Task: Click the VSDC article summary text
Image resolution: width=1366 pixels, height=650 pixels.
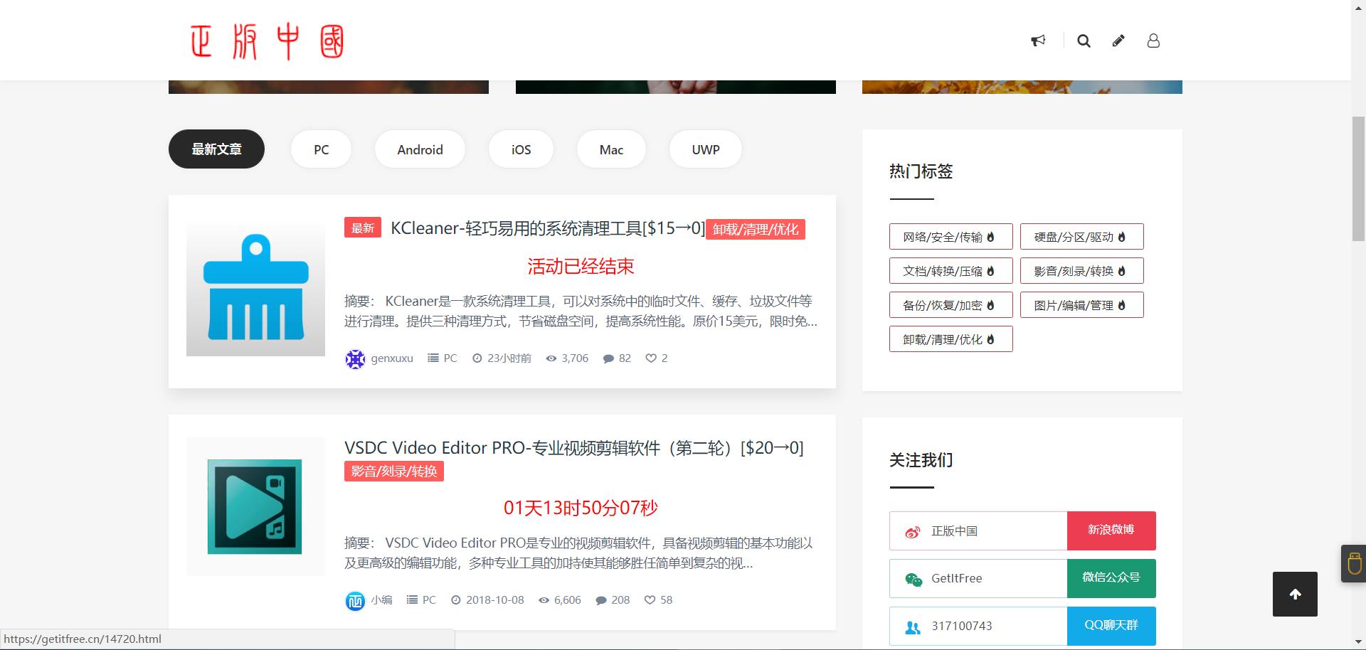Action: click(x=578, y=553)
